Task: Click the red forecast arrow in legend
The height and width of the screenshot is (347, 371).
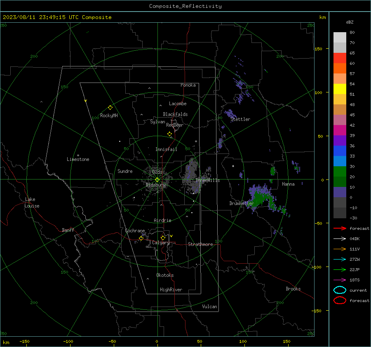Action: pos(340,228)
